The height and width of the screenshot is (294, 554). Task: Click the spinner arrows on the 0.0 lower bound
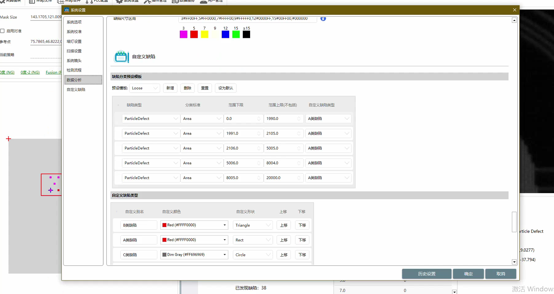(x=259, y=119)
